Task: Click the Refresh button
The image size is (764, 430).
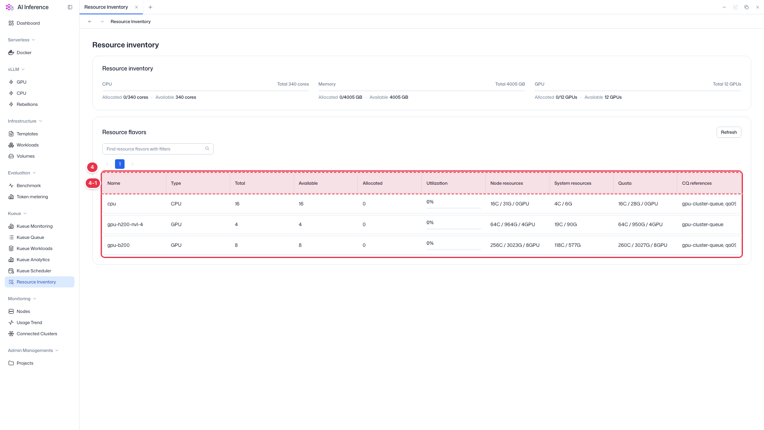Action: (729, 132)
